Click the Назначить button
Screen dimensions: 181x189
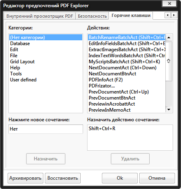pyautogui.click(x=46, y=159)
